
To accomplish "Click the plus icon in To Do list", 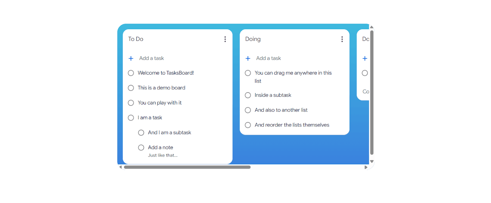I will (x=131, y=58).
